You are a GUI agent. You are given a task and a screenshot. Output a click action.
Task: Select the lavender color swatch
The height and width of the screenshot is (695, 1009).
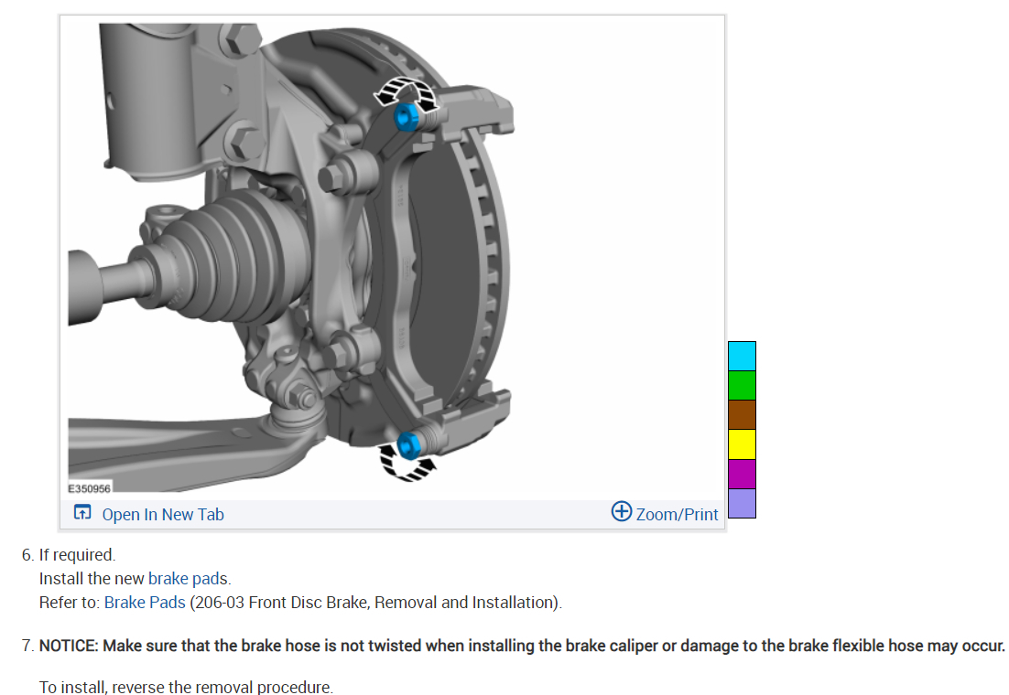tap(742, 503)
